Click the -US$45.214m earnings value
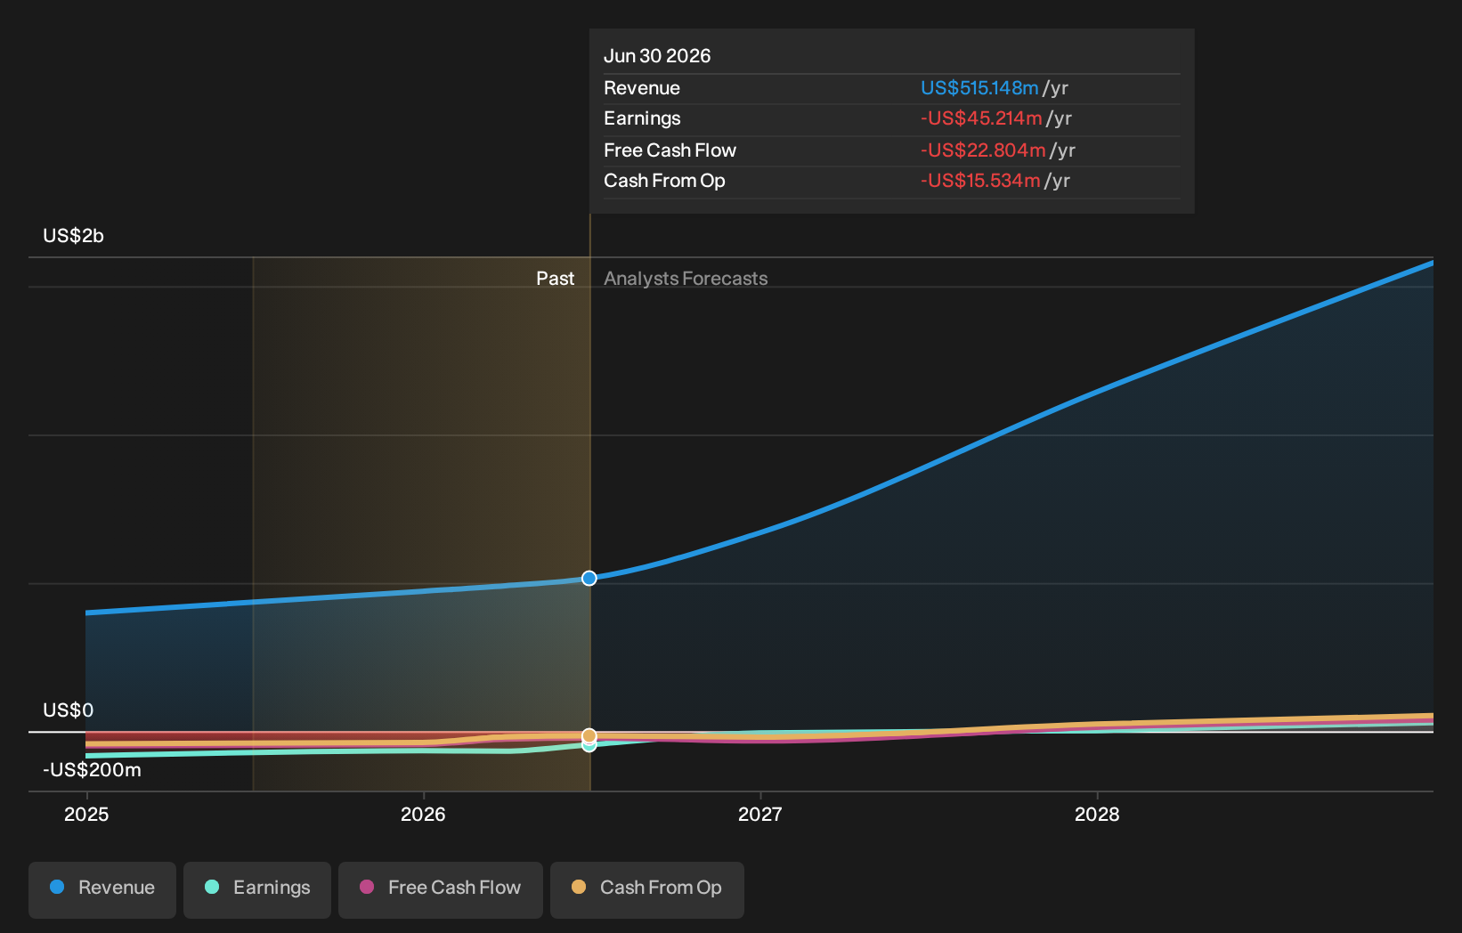 click(x=981, y=118)
